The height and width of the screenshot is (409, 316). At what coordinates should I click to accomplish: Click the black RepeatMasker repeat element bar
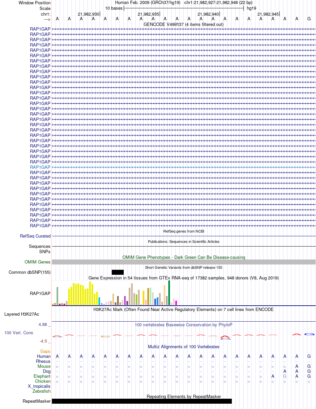click(142, 401)
